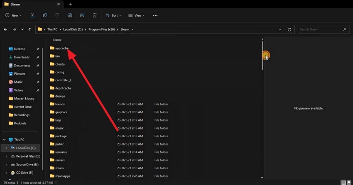
Task: Go forward with the right arrow
Action: [15, 29]
